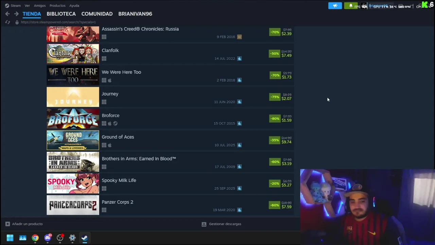Open the BRIANIVAN96 profile tab
The image size is (435, 245).
(135, 14)
